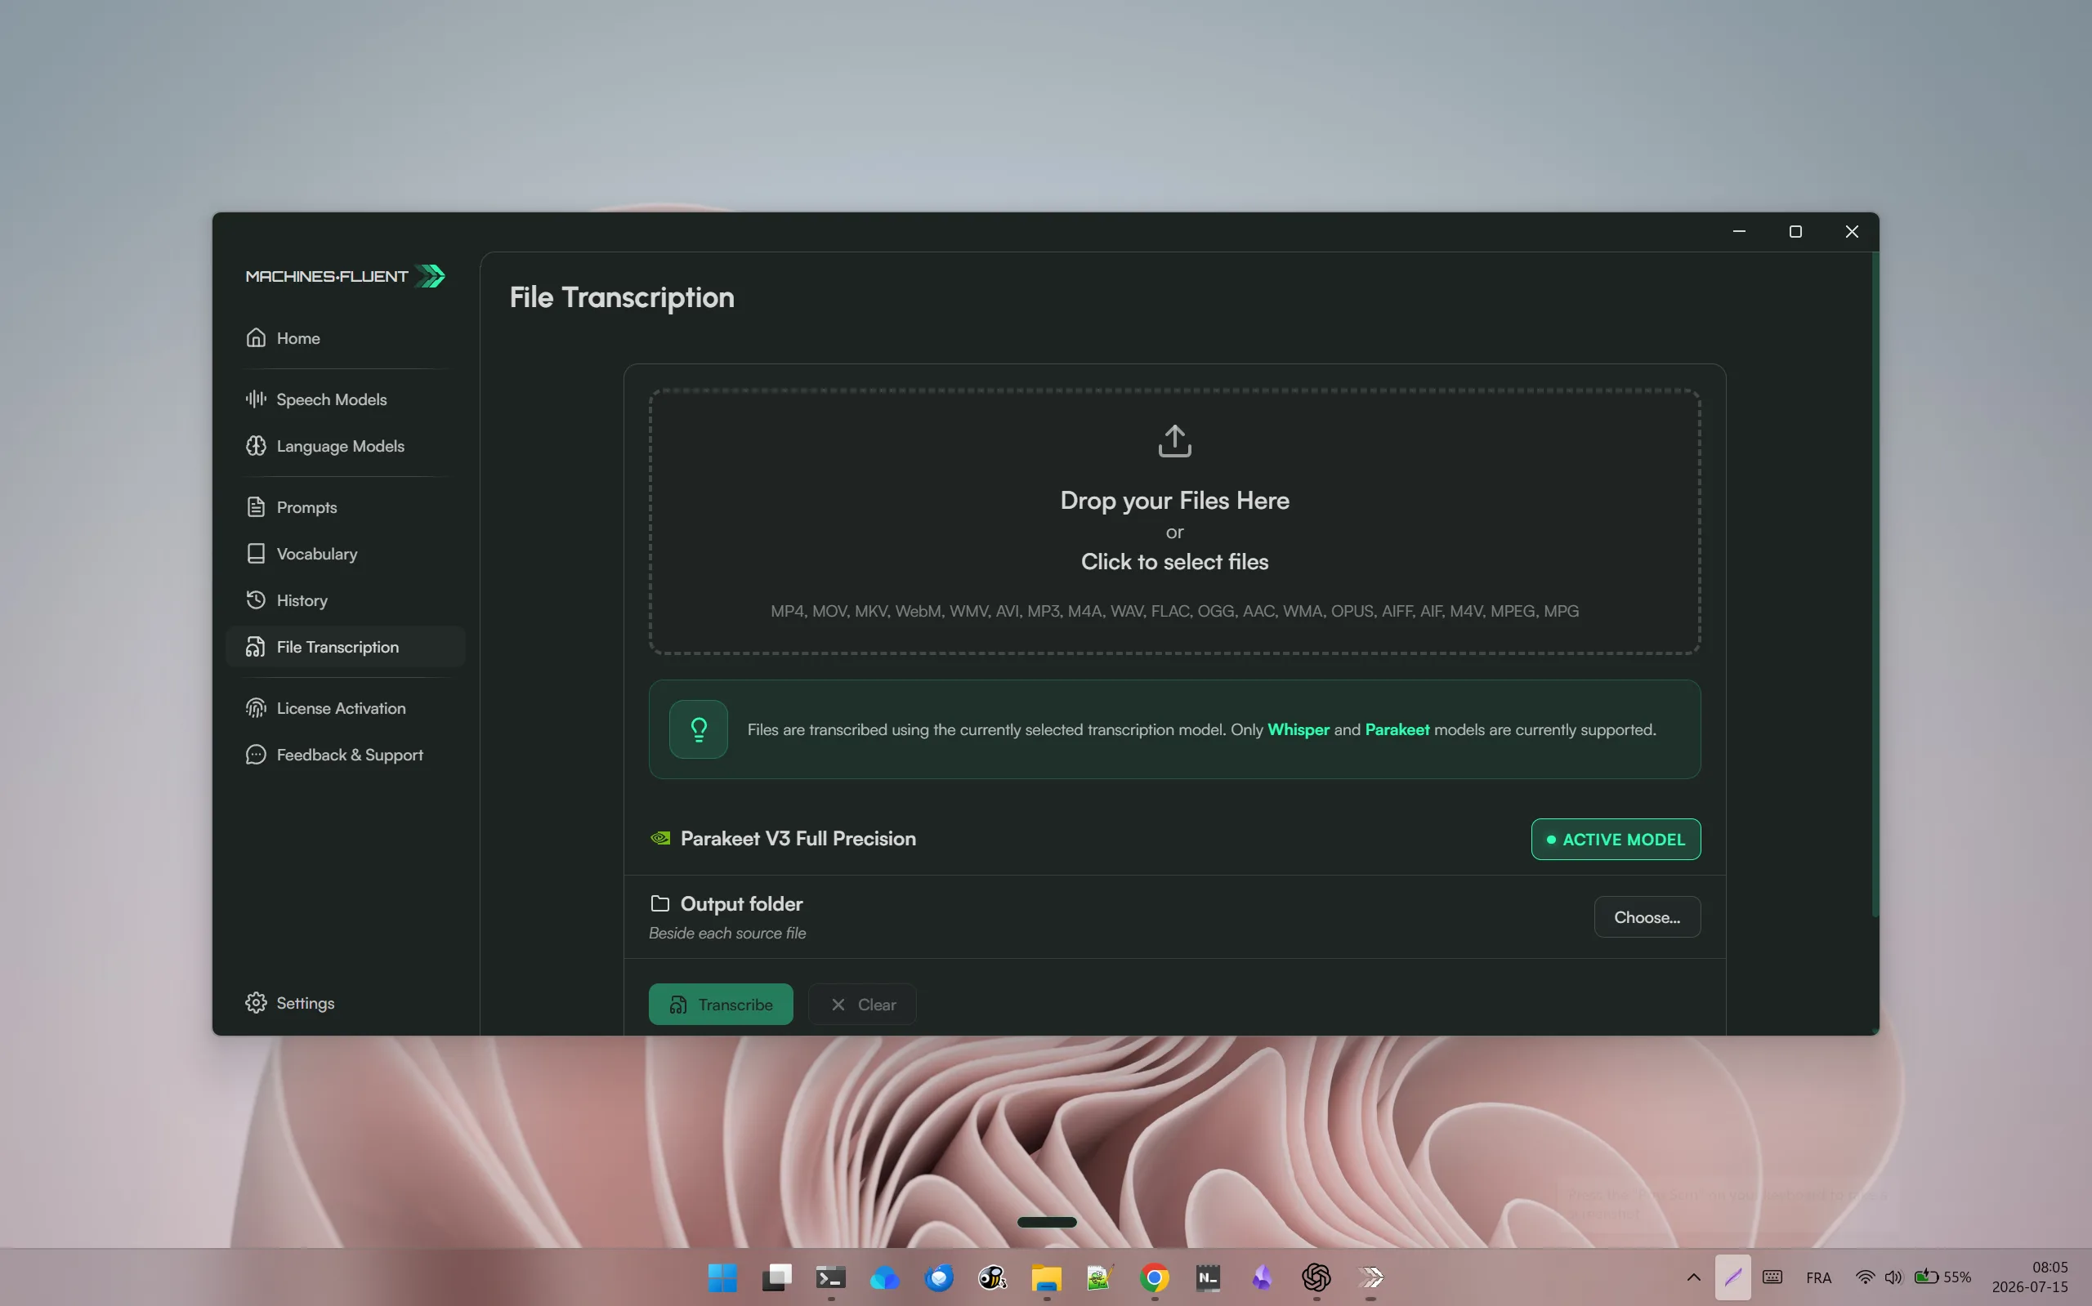This screenshot has height=1306, width=2092.
Task: Click the upload arrow icon in drop zone
Action: [x=1174, y=440]
